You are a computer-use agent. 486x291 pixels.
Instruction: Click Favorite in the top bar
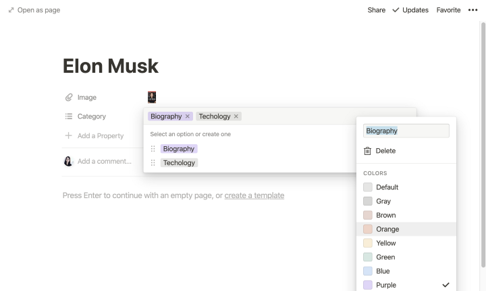coord(448,10)
